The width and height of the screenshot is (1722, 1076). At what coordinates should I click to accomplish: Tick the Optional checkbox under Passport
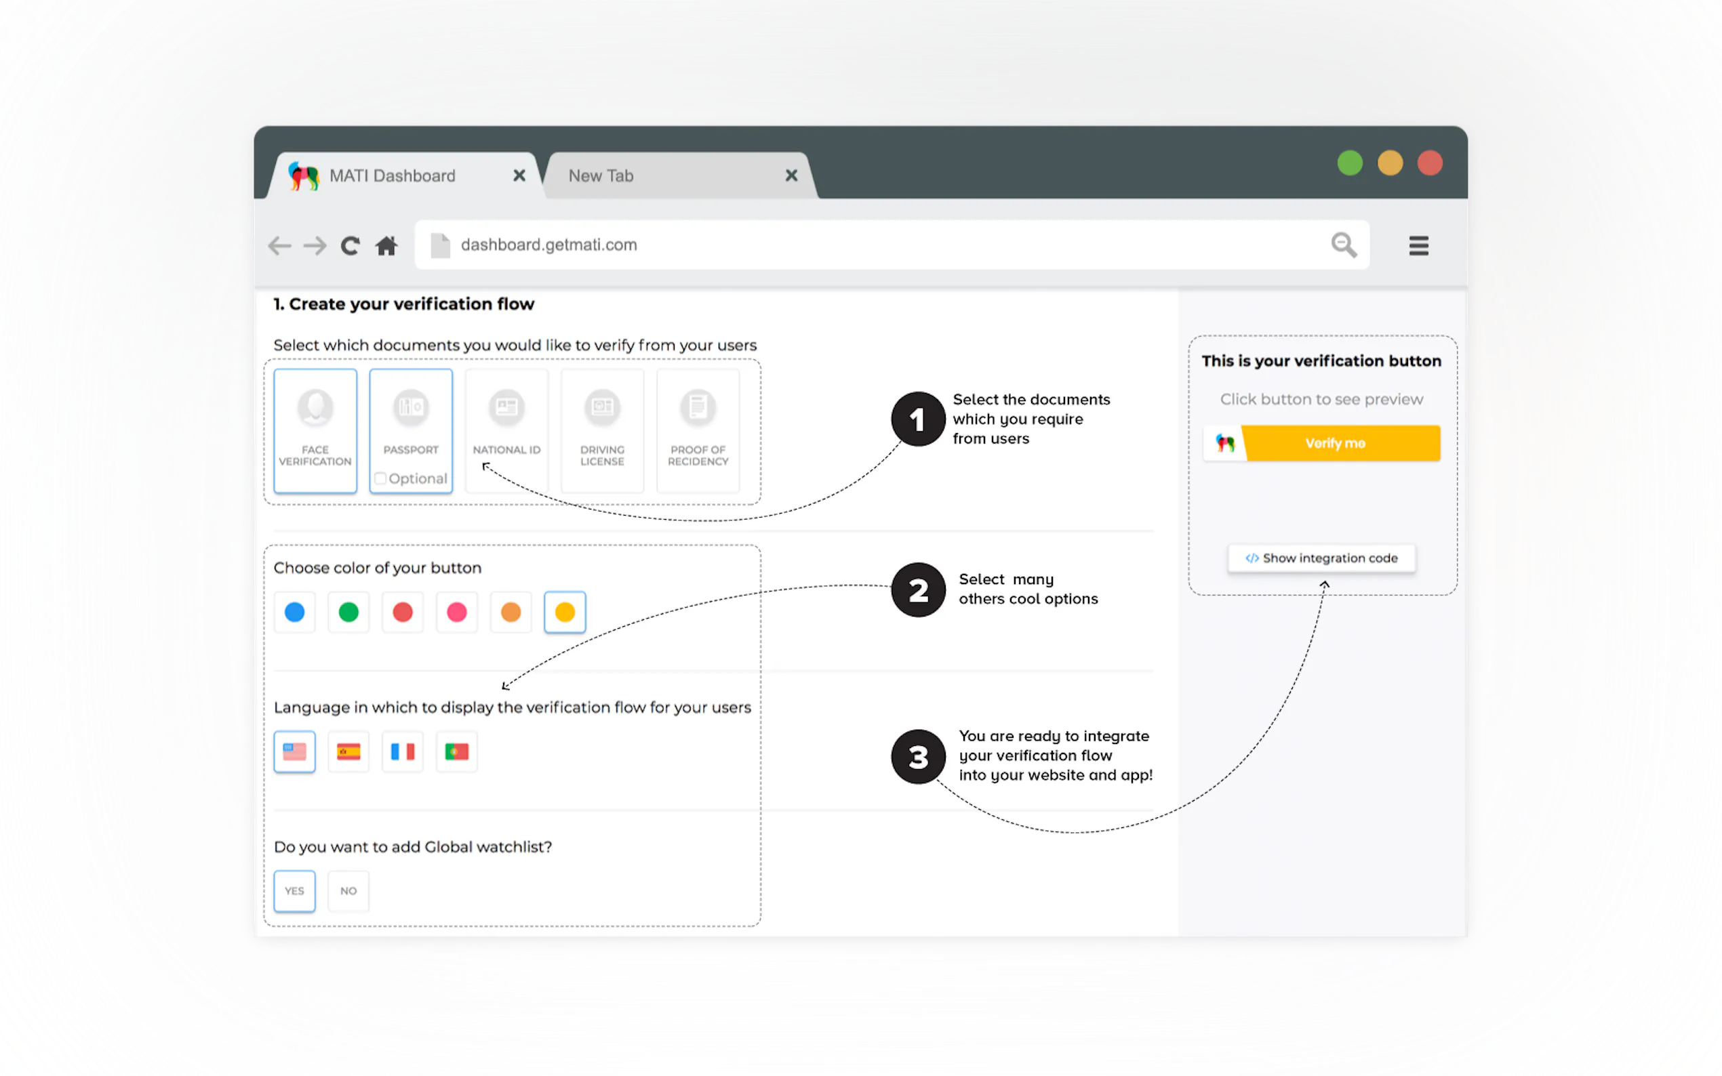[x=381, y=478]
